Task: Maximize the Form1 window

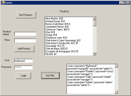Action: (124, 3)
